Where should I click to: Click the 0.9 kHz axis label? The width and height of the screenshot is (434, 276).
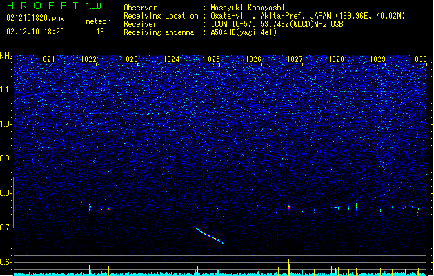6,159
